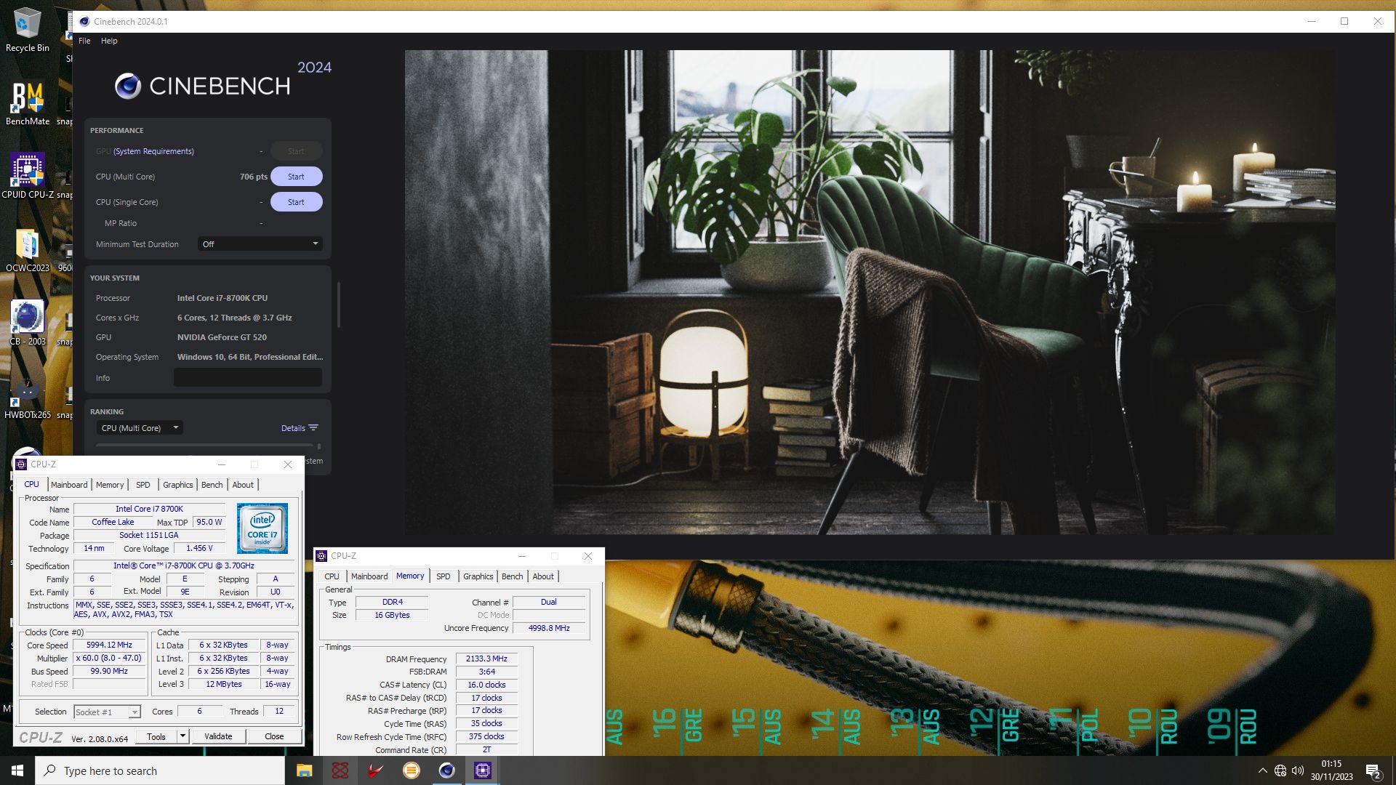Click the Intel Core i7 logo in CPU-Z

pyautogui.click(x=262, y=528)
